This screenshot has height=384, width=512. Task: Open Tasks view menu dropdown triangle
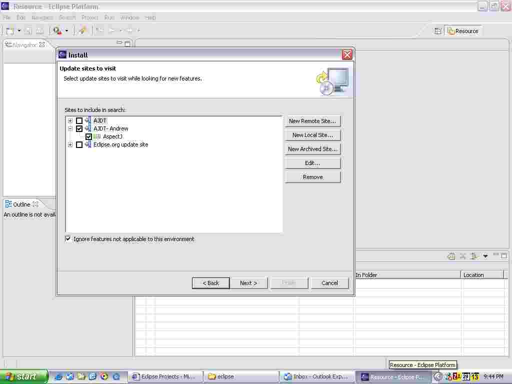pos(485,256)
